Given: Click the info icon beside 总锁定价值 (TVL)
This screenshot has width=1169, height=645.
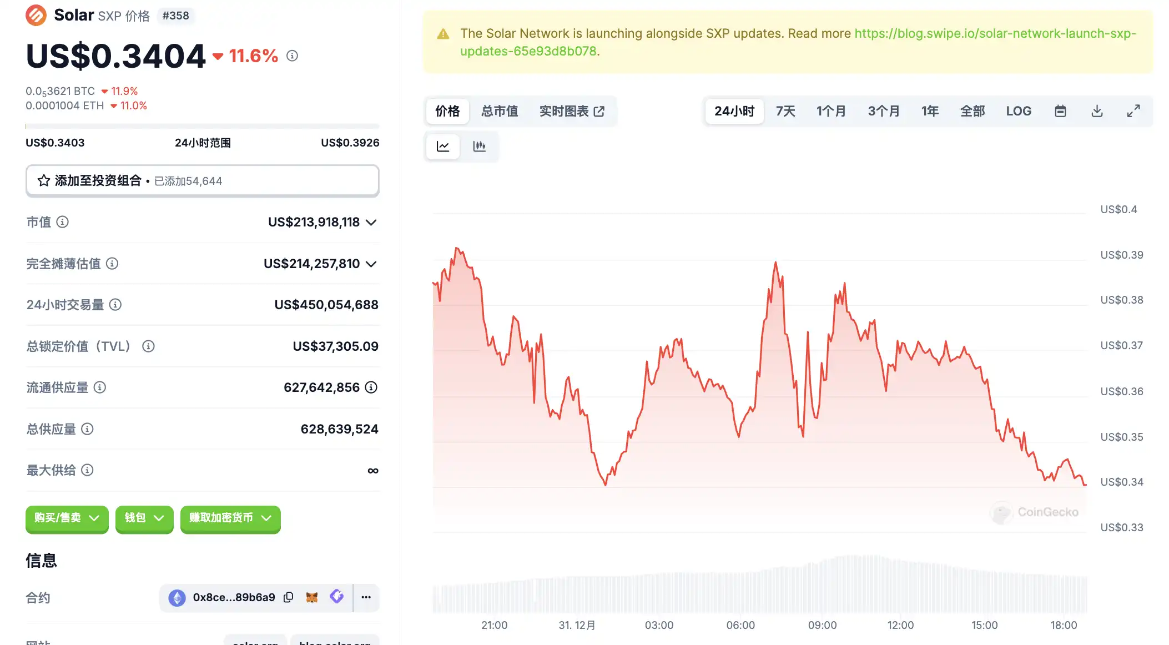Looking at the screenshot, I should click(x=148, y=346).
